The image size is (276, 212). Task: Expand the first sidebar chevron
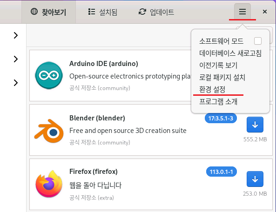16,35
